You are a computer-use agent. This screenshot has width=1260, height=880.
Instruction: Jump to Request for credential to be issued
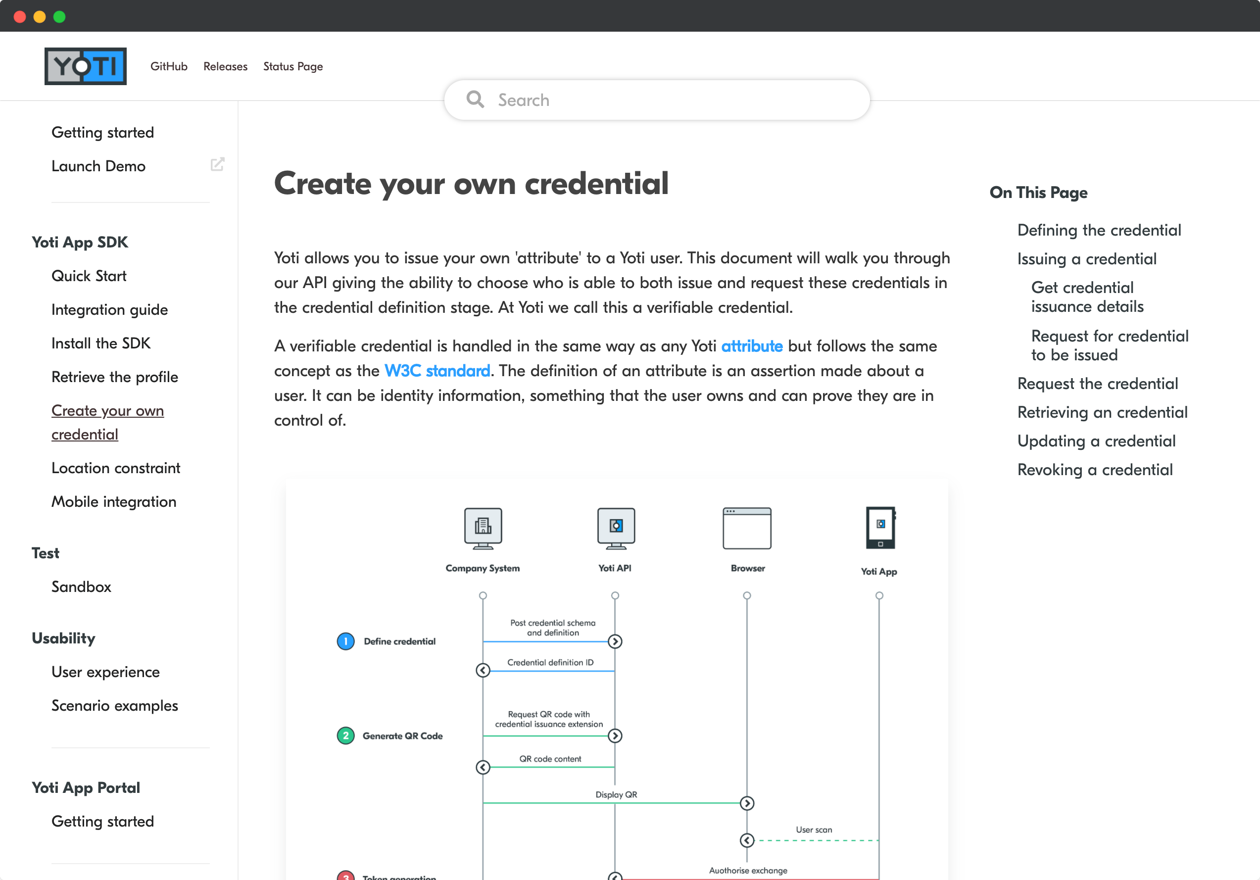click(1110, 345)
